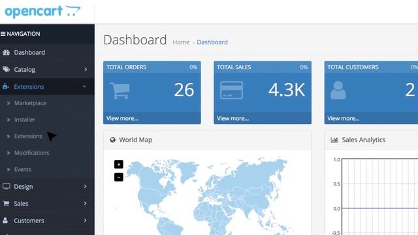Click the Sales Analytics panel title
Image resolution: width=418 pixels, height=235 pixels.
pos(364,140)
